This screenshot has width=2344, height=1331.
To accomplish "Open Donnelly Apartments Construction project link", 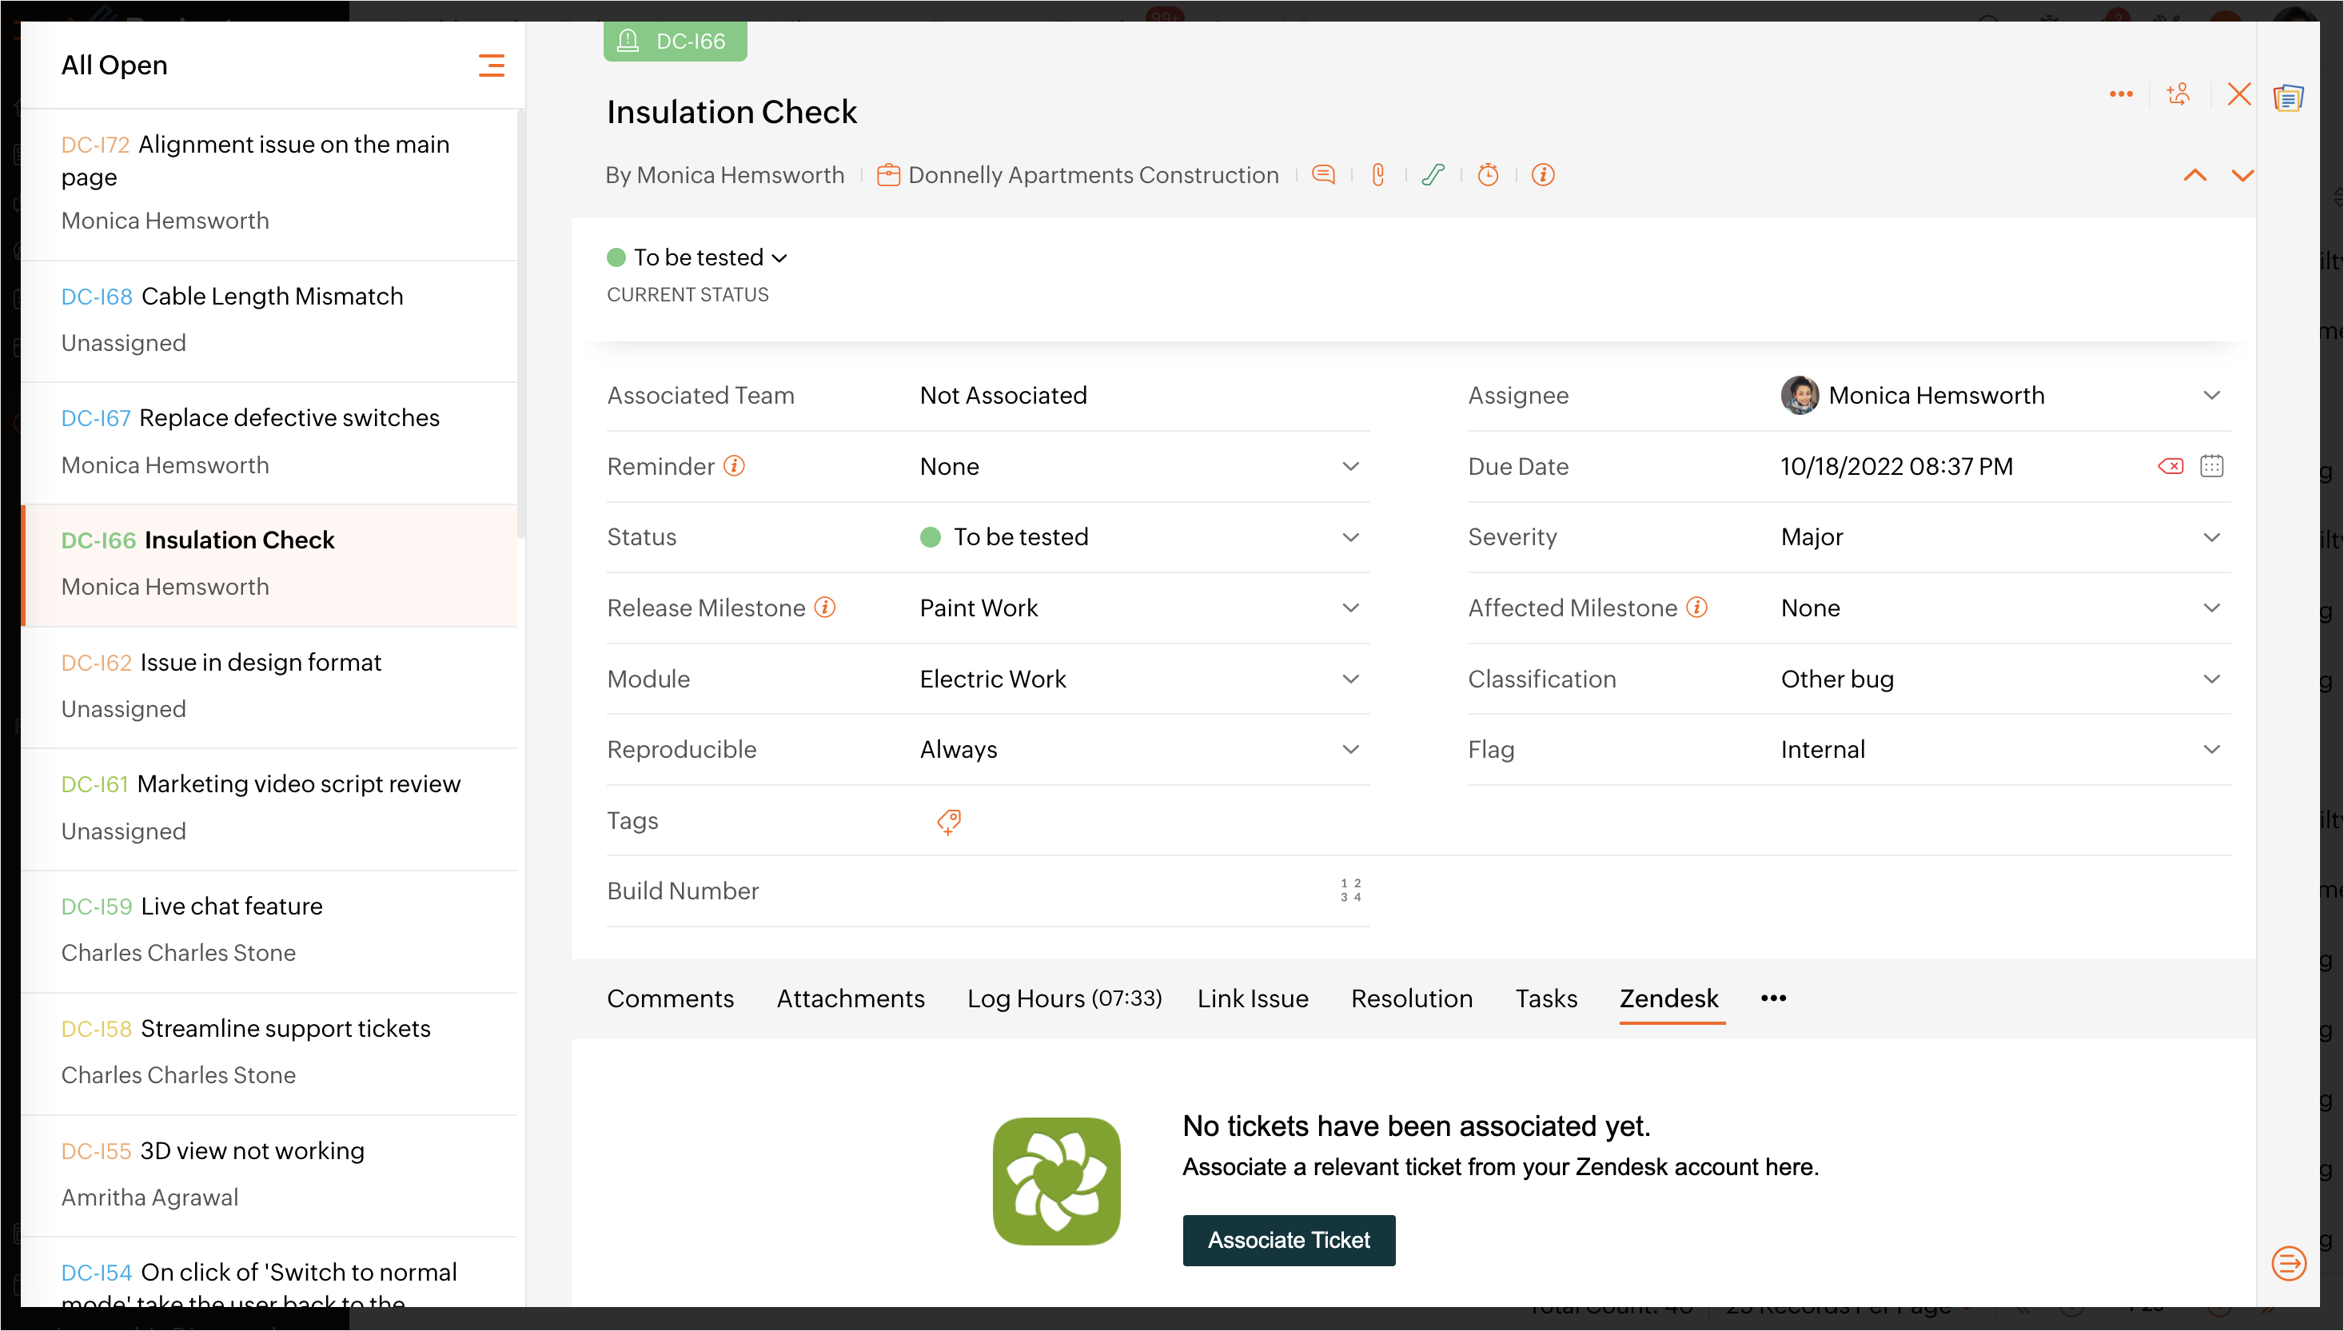I will (1093, 174).
